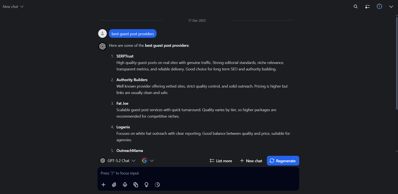Click the lightbulb icon
The image size is (398, 194).
point(146,185)
